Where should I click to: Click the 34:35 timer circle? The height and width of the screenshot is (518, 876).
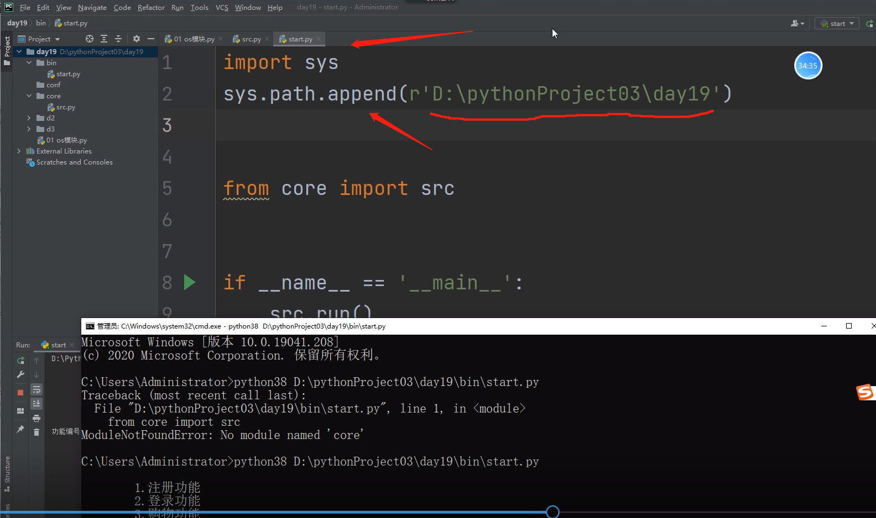808,66
